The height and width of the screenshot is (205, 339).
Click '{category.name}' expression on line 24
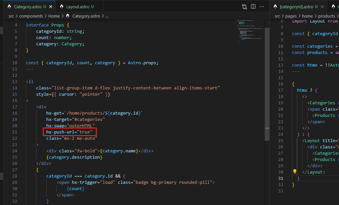click(x=119, y=151)
